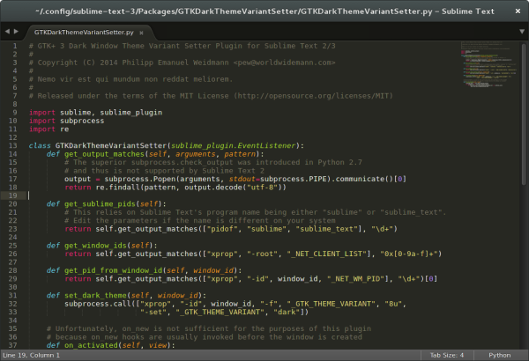Click the "utf-8" string on line 18
The image size is (529, 361).
pyautogui.click(x=262, y=188)
